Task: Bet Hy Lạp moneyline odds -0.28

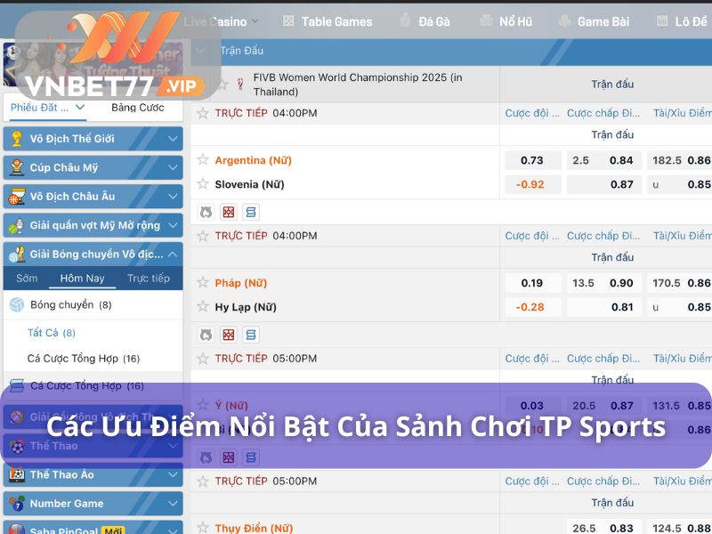Action: tap(533, 307)
